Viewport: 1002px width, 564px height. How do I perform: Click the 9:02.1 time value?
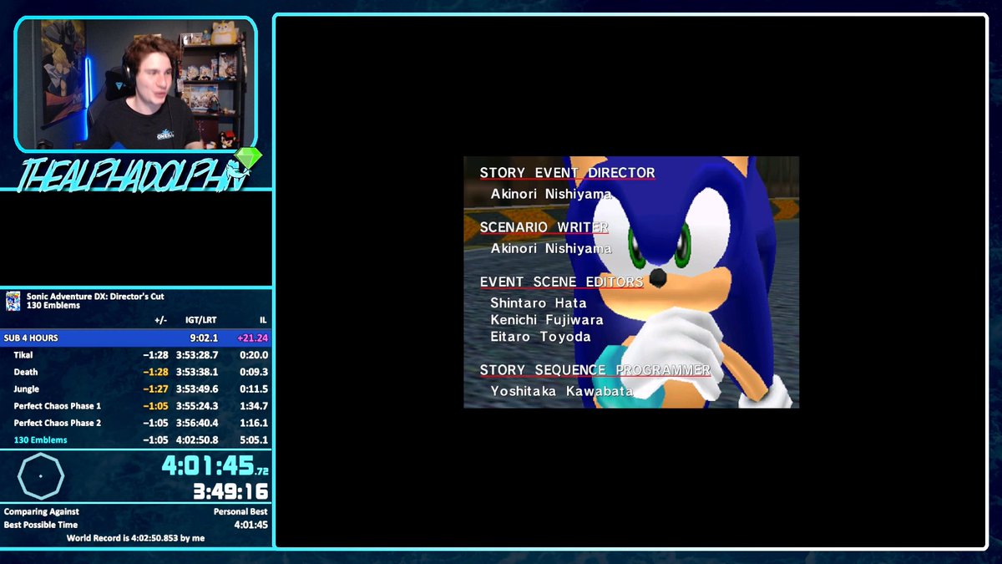pyautogui.click(x=204, y=338)
